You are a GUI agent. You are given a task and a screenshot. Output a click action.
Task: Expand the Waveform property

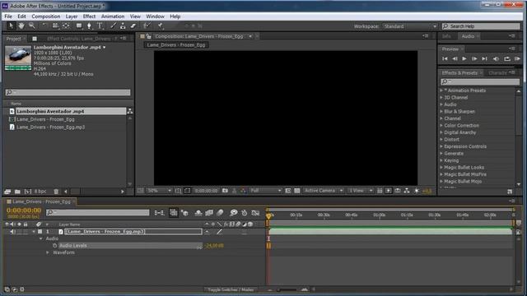pos(48,252)
